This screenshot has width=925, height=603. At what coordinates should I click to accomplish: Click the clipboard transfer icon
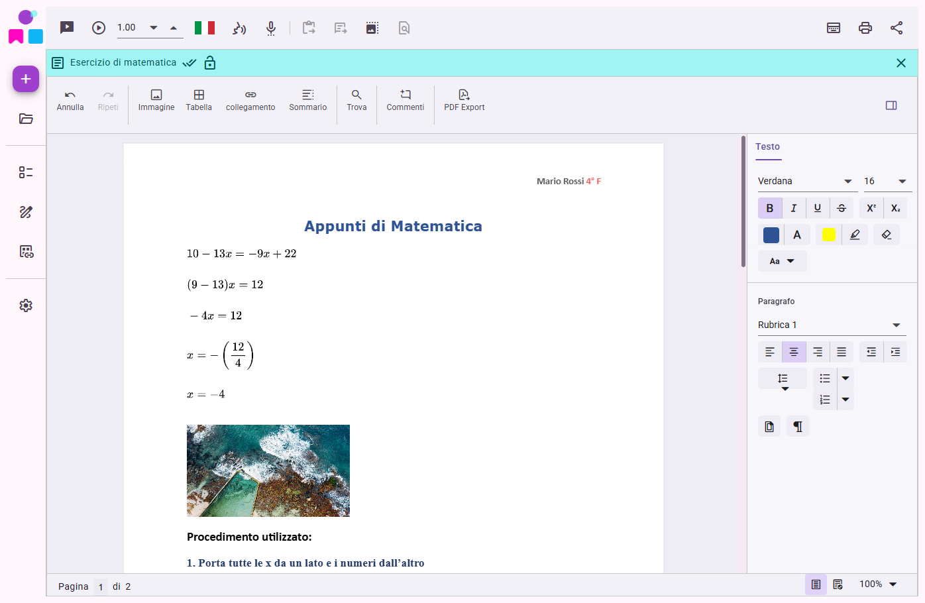pyautogui.click(x=309, y=28)
